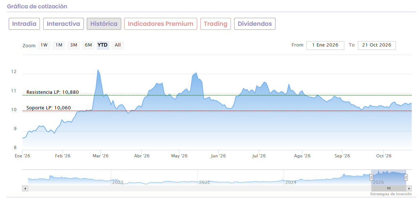This screenshot has height=201, width=420.
Task: Click the Jun '26 axis label
Action: (x=218, y=156)
